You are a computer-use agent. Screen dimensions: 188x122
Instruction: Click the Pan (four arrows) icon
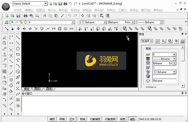click(x=83, y=16)
